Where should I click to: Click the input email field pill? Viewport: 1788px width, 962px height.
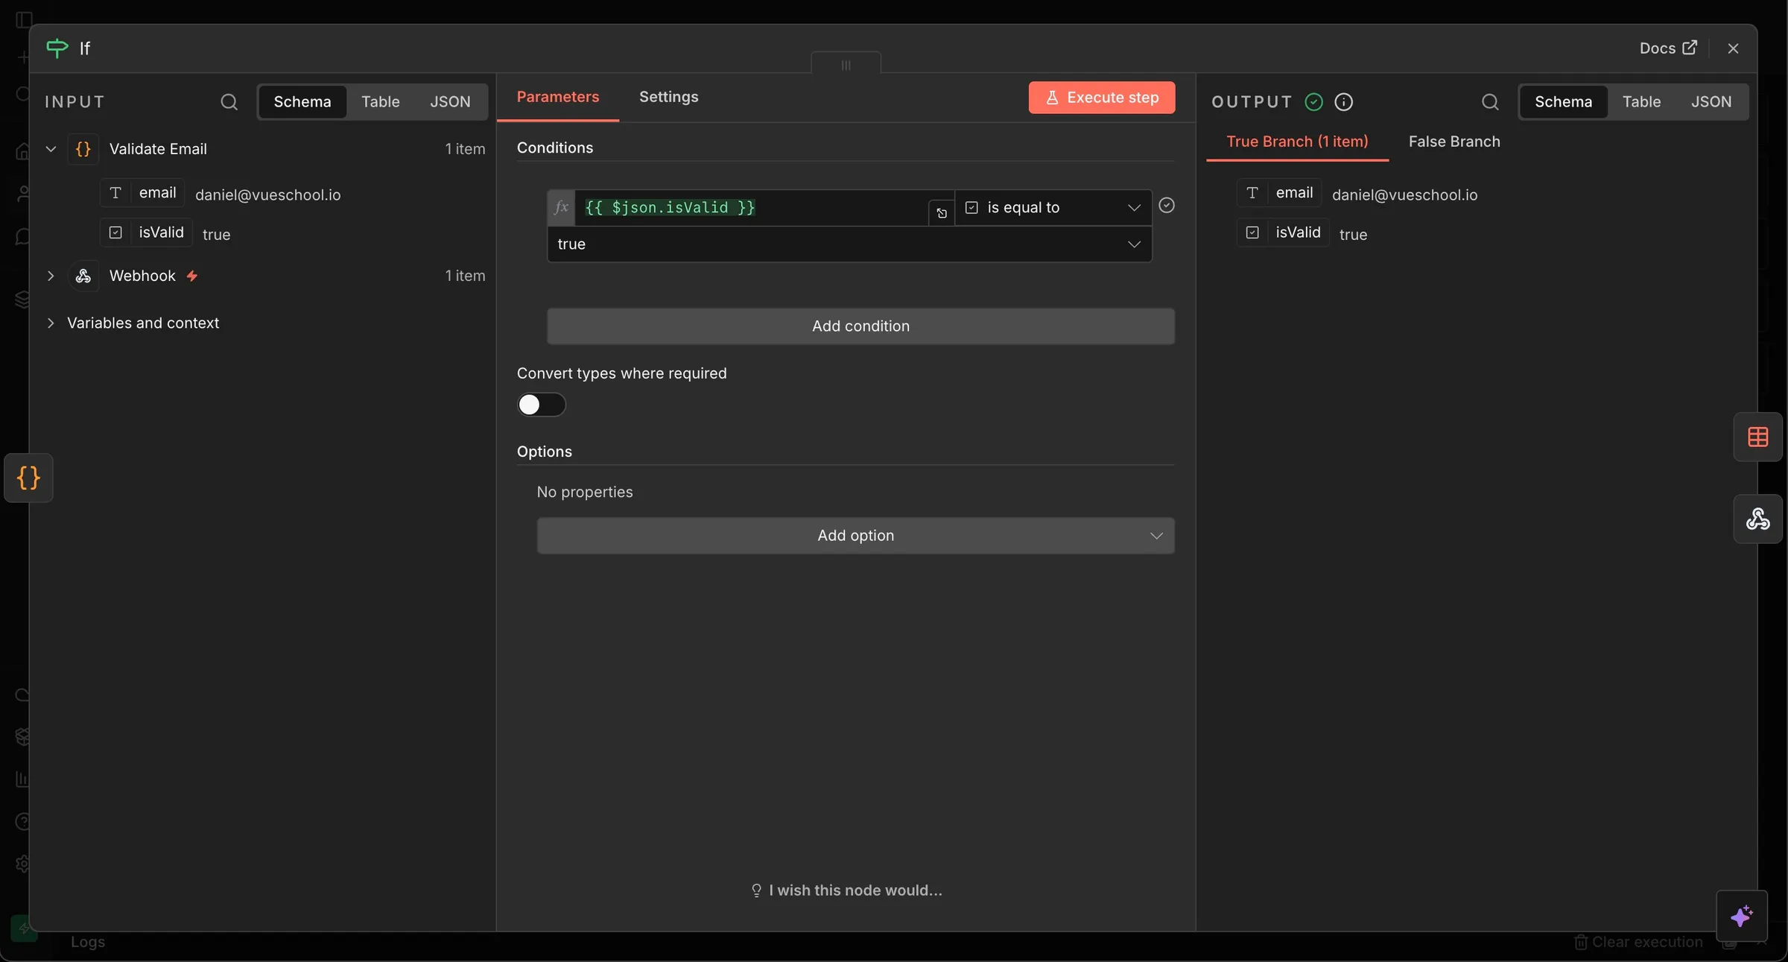coord(142,192)
